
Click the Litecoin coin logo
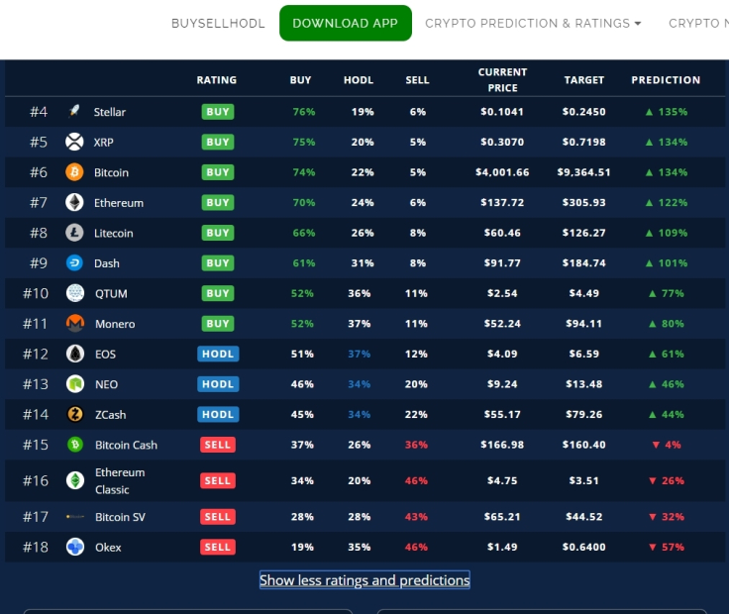(74, 233)
